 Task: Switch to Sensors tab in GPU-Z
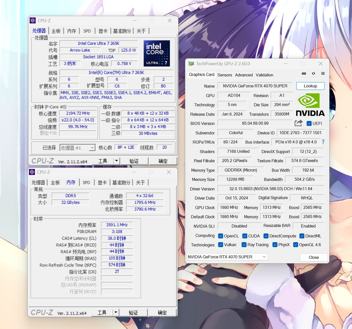tap(224, 75)
